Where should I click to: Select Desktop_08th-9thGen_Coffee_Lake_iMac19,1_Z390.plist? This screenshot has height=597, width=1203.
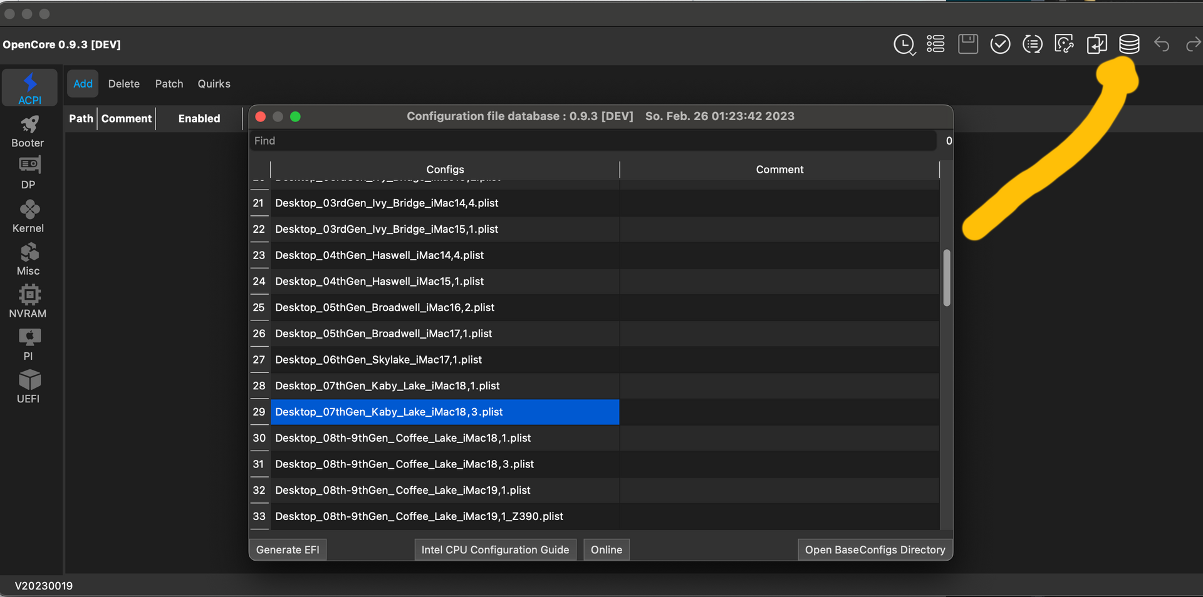(x=445, y=516)
